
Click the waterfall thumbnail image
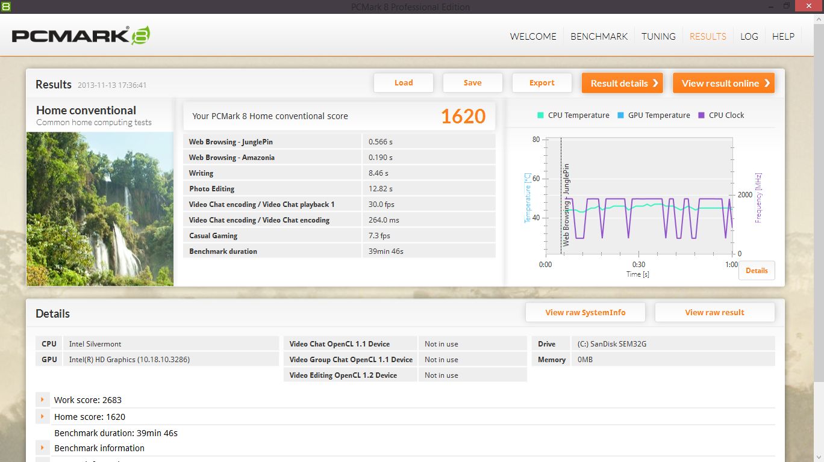click(100, 209)
